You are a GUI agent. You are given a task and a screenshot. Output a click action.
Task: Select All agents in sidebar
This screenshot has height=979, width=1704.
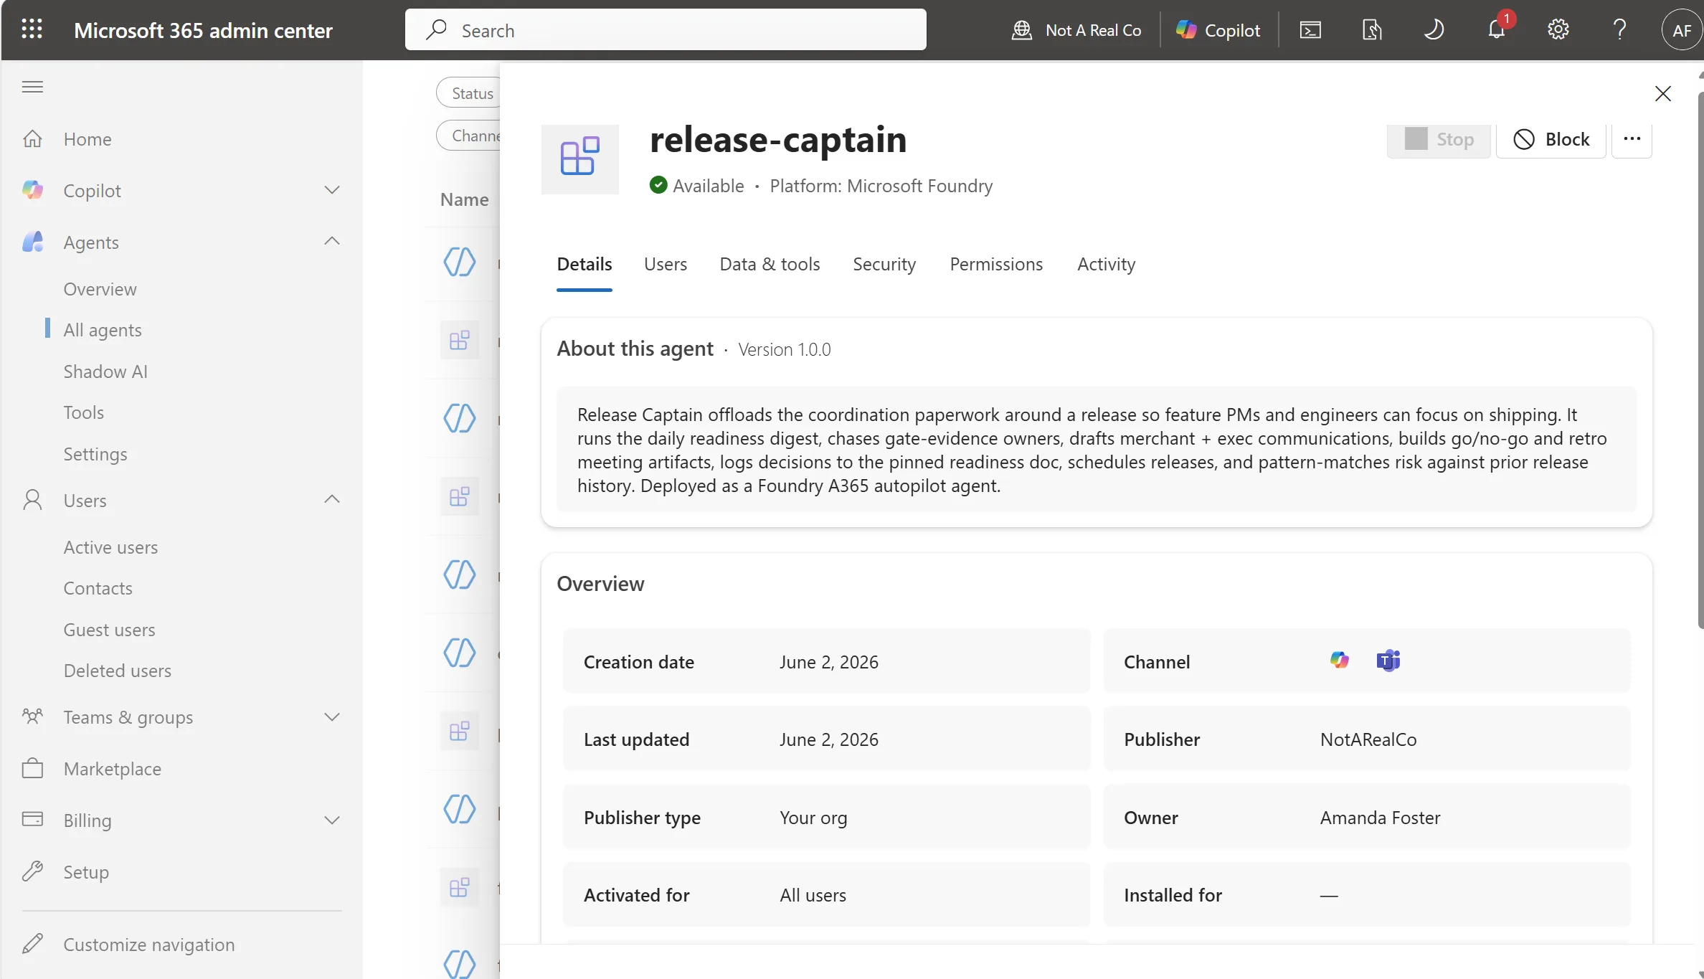(103, 329)
